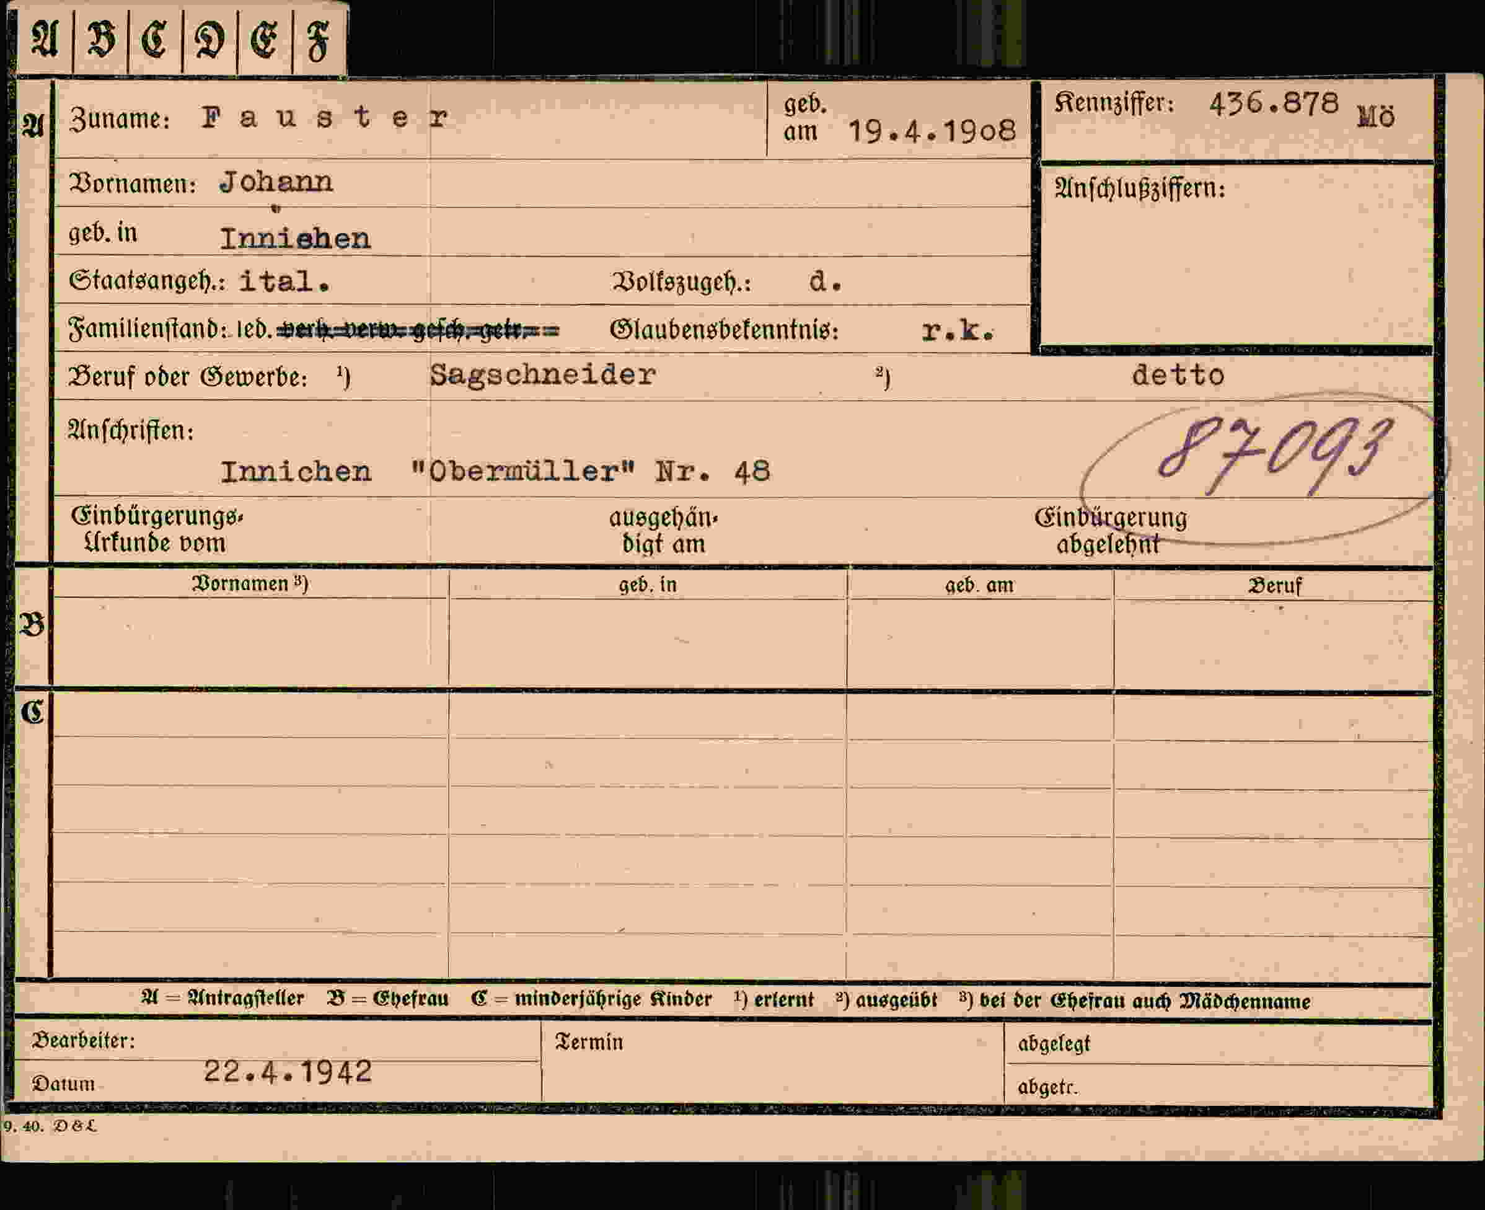This screenshot has height=1210, width=1485.
Task: Click the 'Einbürgerungs-Urkunde vom' label
Action: [157, 530]
